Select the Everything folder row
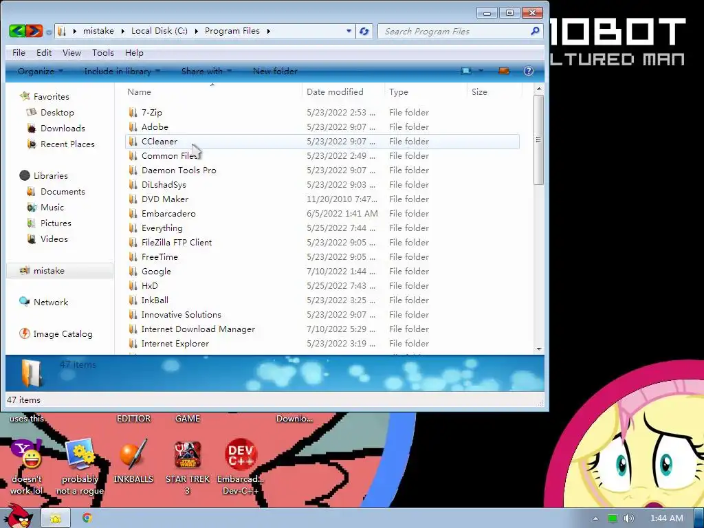 click(322, 228)
